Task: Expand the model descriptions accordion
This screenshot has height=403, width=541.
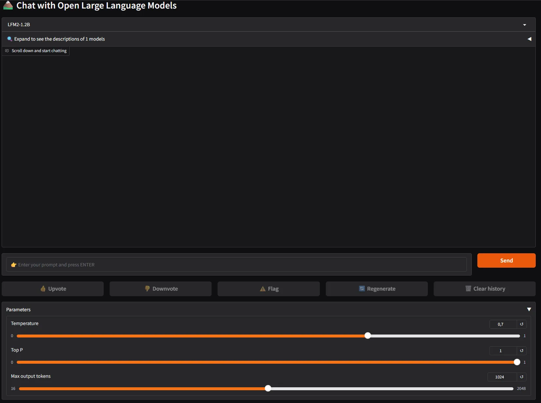Action: pyautogui.click(x=529, y=39)
